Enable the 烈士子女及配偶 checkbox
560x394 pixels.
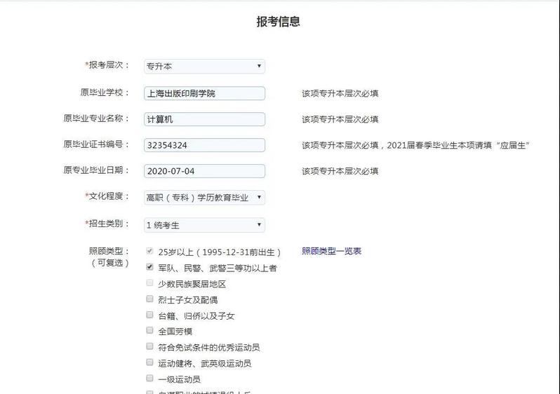click(x=149, y=299)
